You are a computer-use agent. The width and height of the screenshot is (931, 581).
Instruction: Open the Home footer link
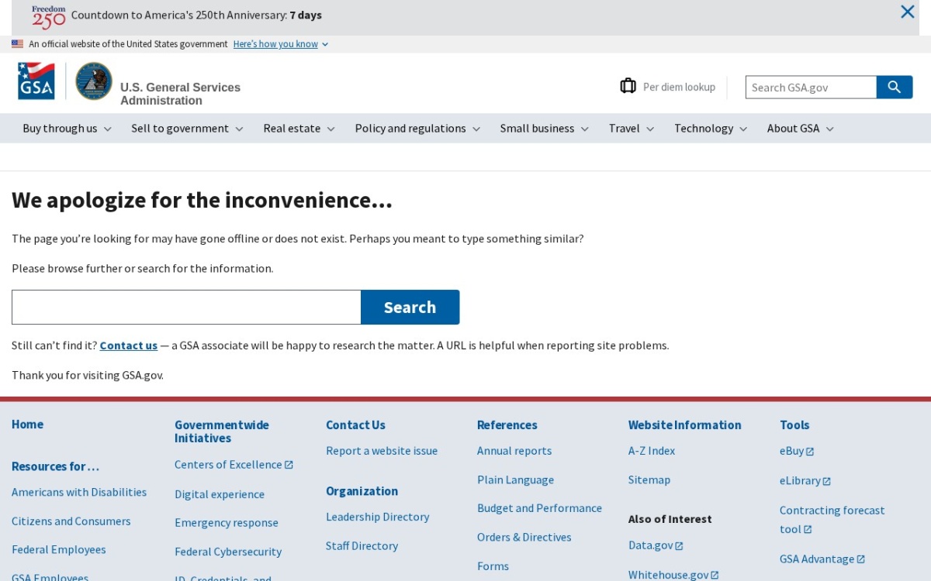coord(27,425)
